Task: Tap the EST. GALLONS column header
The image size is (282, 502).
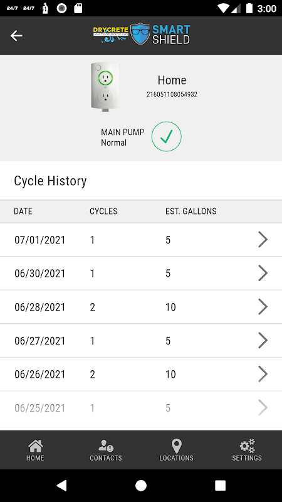Action: 191,211
